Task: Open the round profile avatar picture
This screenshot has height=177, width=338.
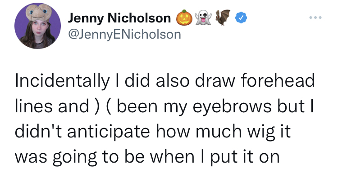Action: tap(37, 26)
